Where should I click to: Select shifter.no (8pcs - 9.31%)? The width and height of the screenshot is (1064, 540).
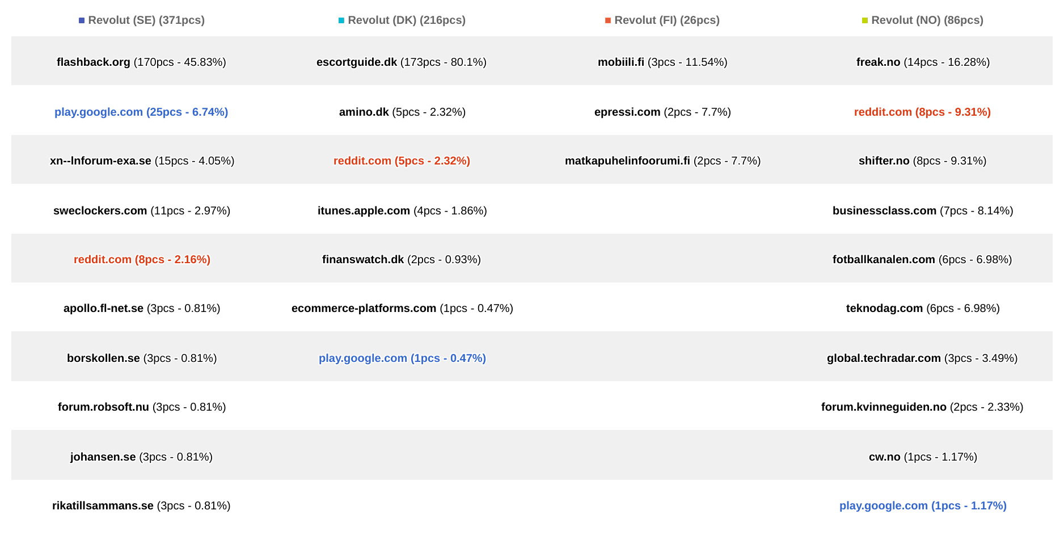[x=922, y=161]
